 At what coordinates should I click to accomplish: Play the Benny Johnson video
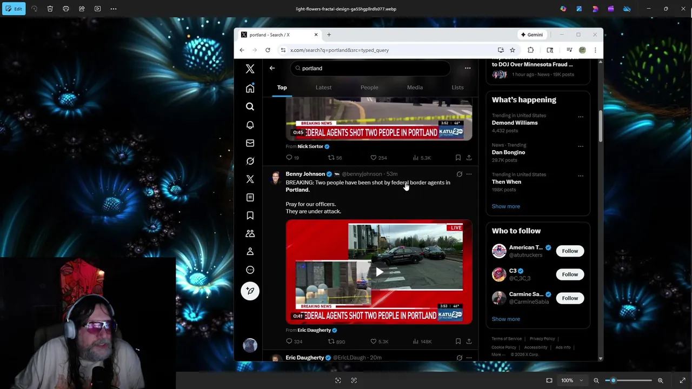(379, 272)
